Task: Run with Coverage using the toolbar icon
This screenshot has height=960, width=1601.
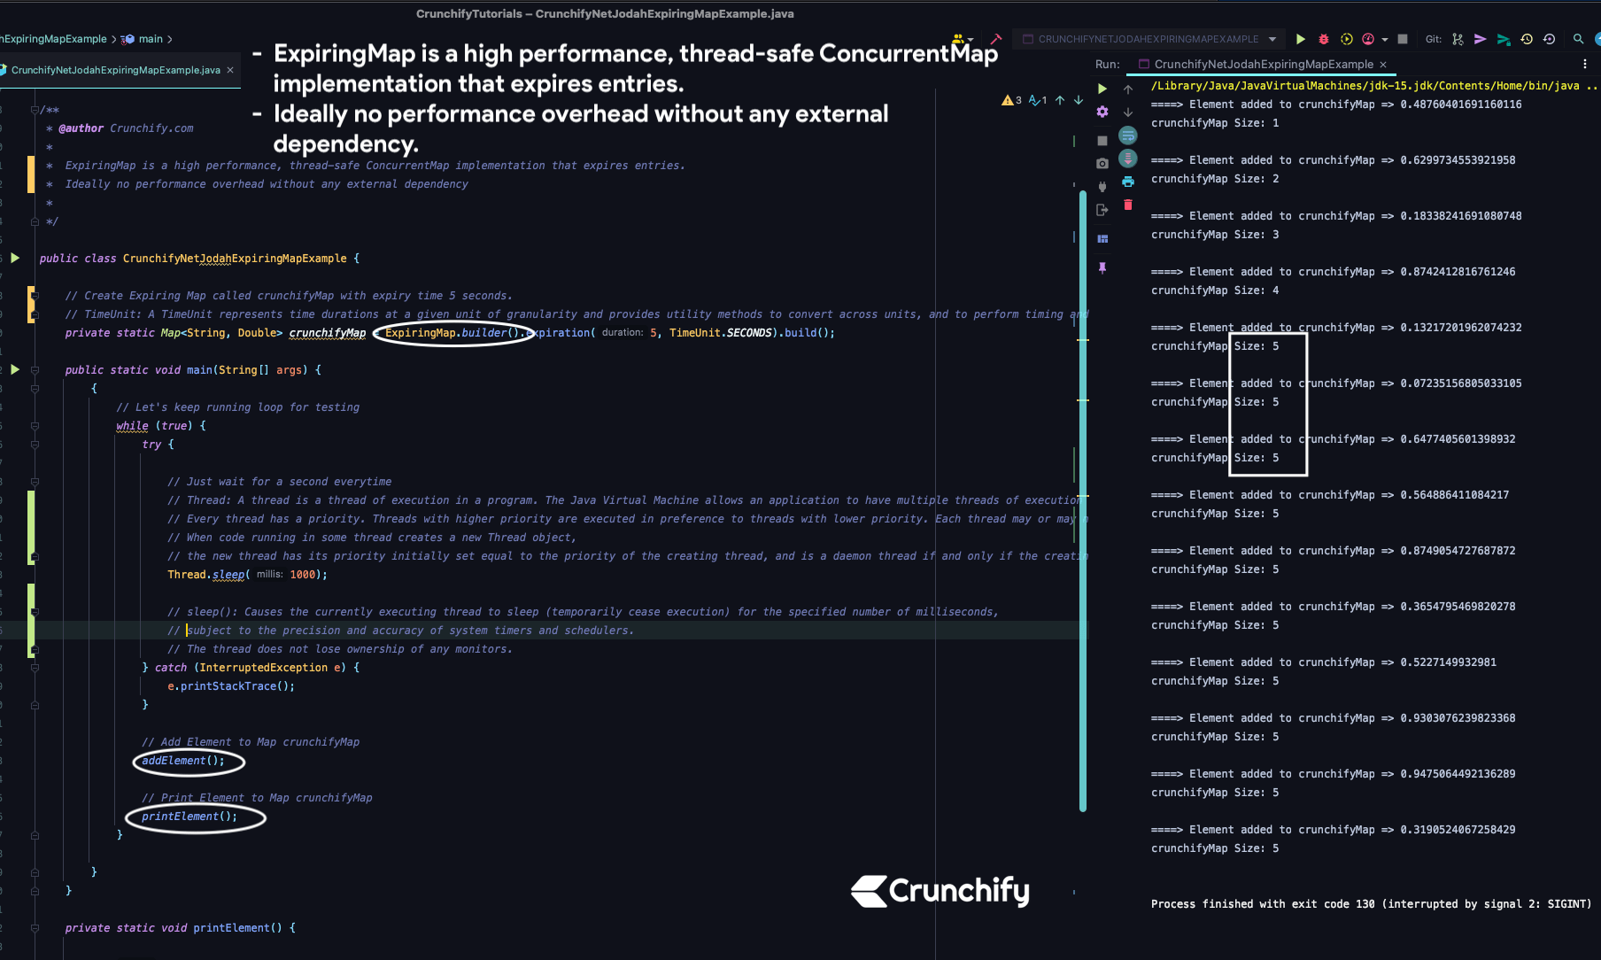Action: point(1346,39)
